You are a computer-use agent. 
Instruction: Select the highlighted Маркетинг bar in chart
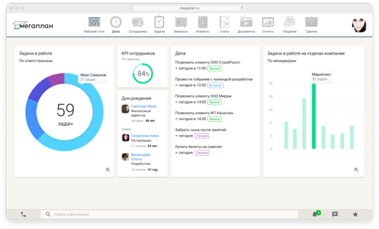[x=314, y=116]
